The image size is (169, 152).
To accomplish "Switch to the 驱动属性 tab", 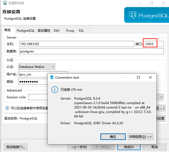I will coord(44,31).
